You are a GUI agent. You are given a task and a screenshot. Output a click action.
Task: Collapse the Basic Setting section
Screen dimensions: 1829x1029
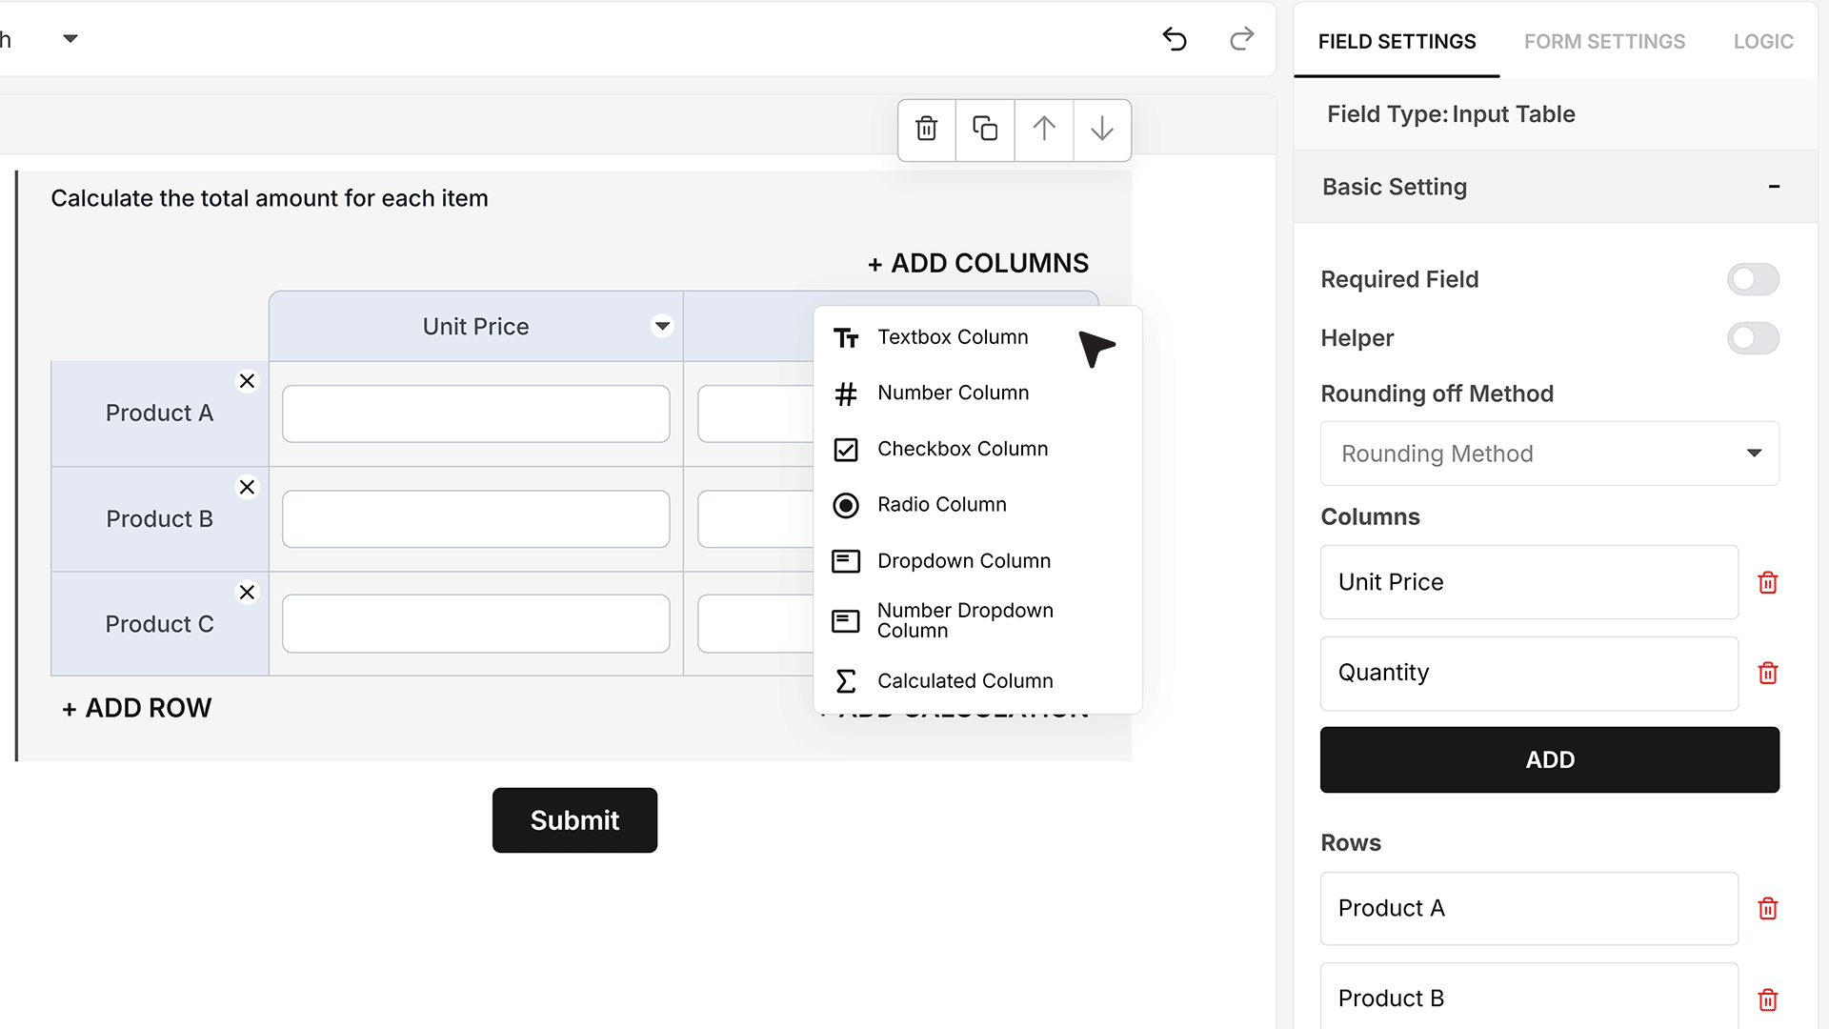click(x=1774, y=187)
